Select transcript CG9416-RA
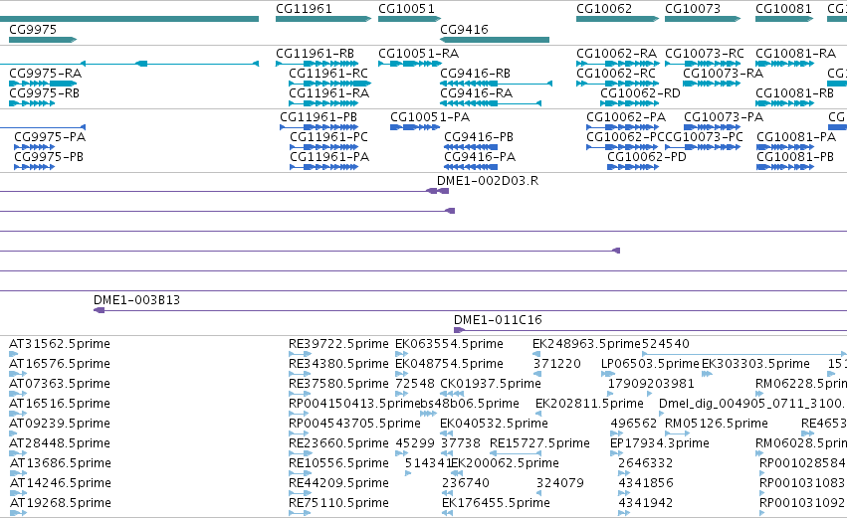 click(x=491, y=103)
